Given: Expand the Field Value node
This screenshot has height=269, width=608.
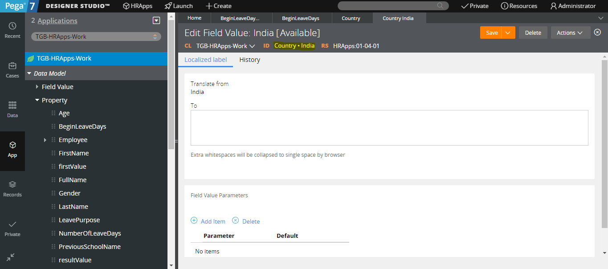Looking at the screenshot, I should coord(37,87).
